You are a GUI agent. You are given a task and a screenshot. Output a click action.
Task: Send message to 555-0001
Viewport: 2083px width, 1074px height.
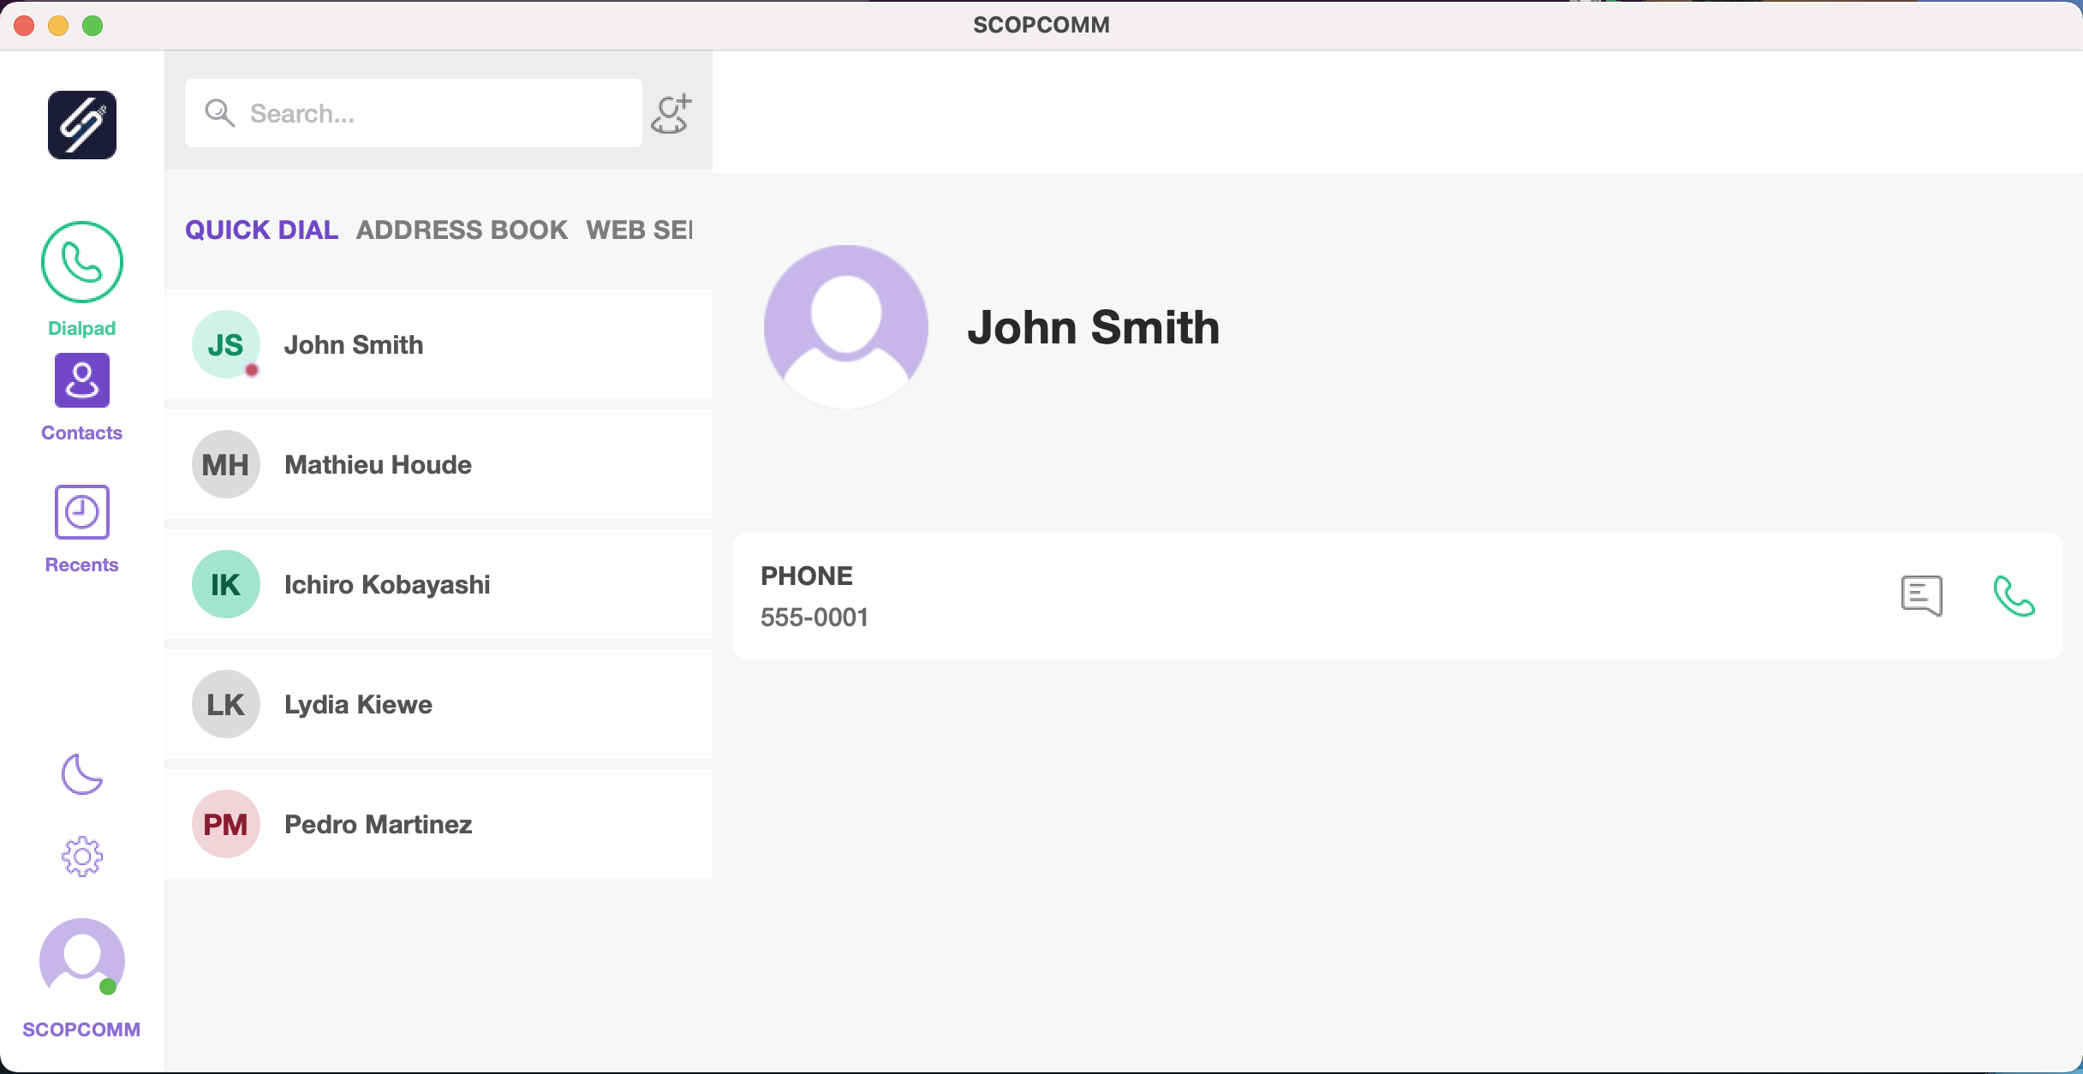click(1921, 596)
